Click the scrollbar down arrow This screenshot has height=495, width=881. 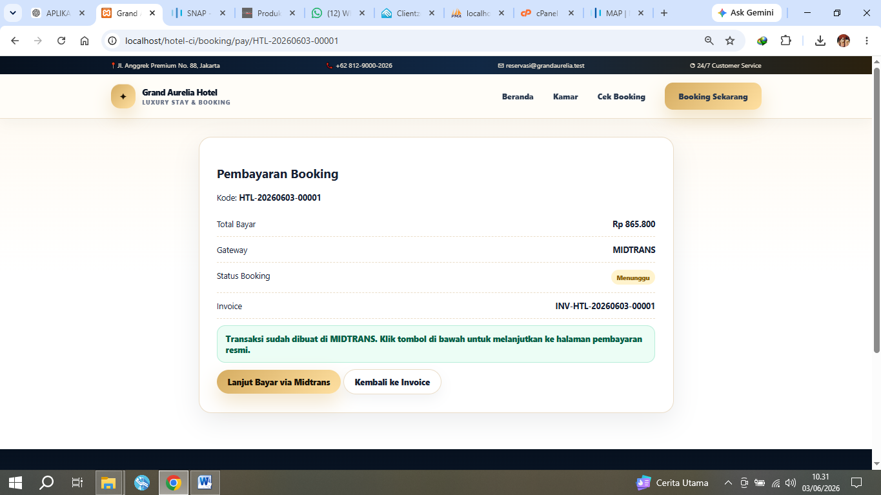tap(876, 463)
